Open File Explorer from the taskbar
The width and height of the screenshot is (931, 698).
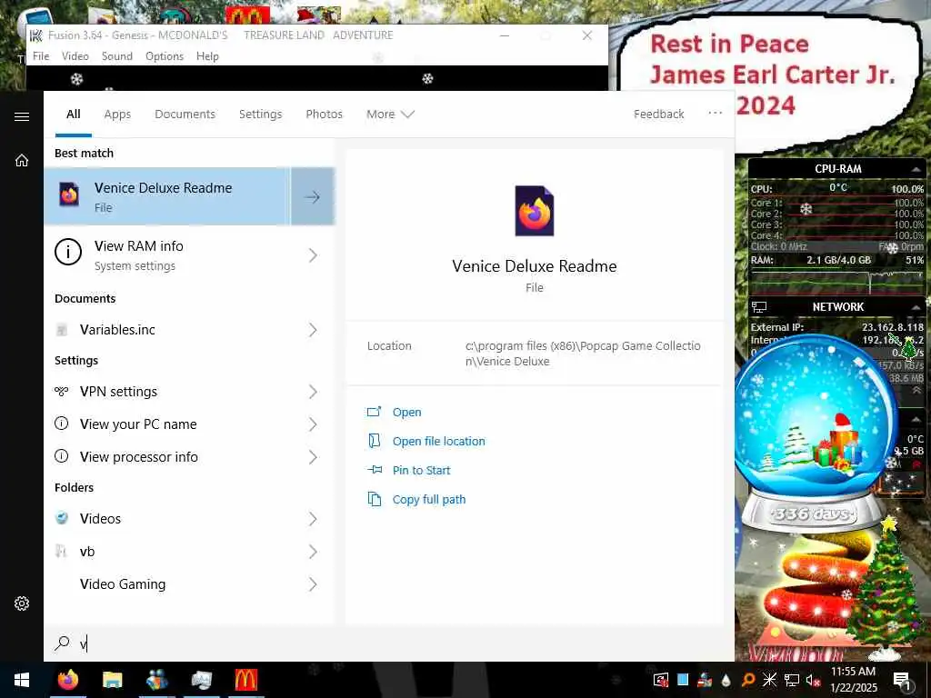[112, 680]
